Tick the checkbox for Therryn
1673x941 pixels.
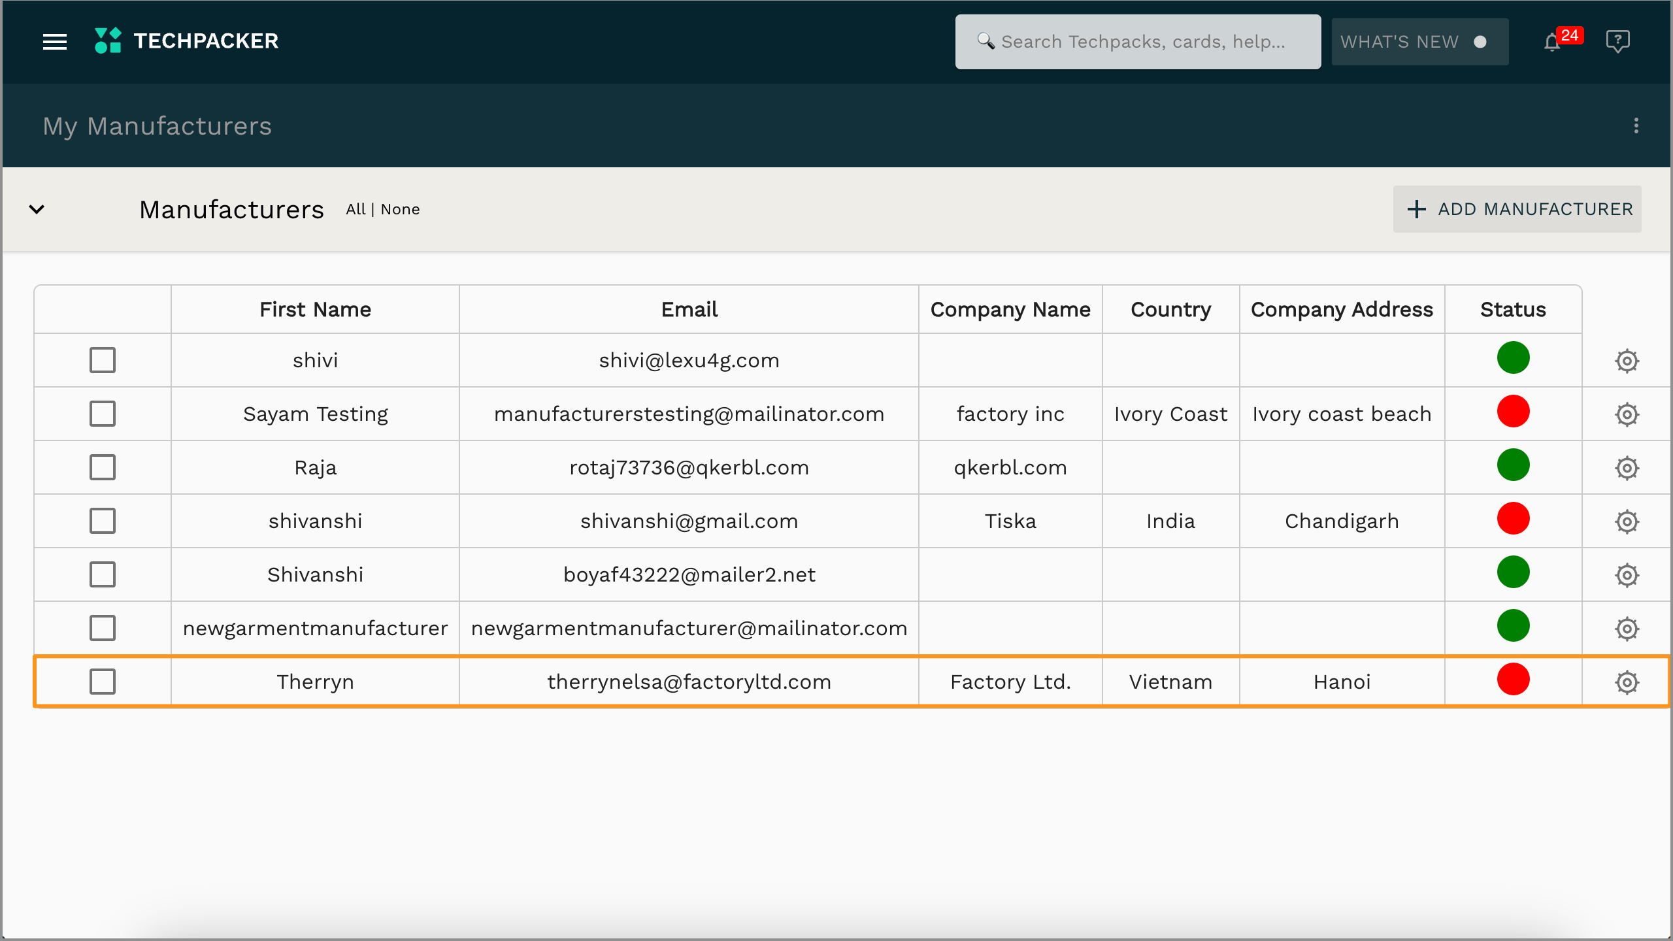pyautogui.click(x=103, y=682)
